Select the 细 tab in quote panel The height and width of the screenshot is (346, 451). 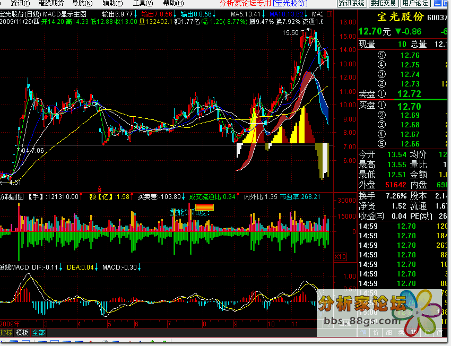(388, 333)
